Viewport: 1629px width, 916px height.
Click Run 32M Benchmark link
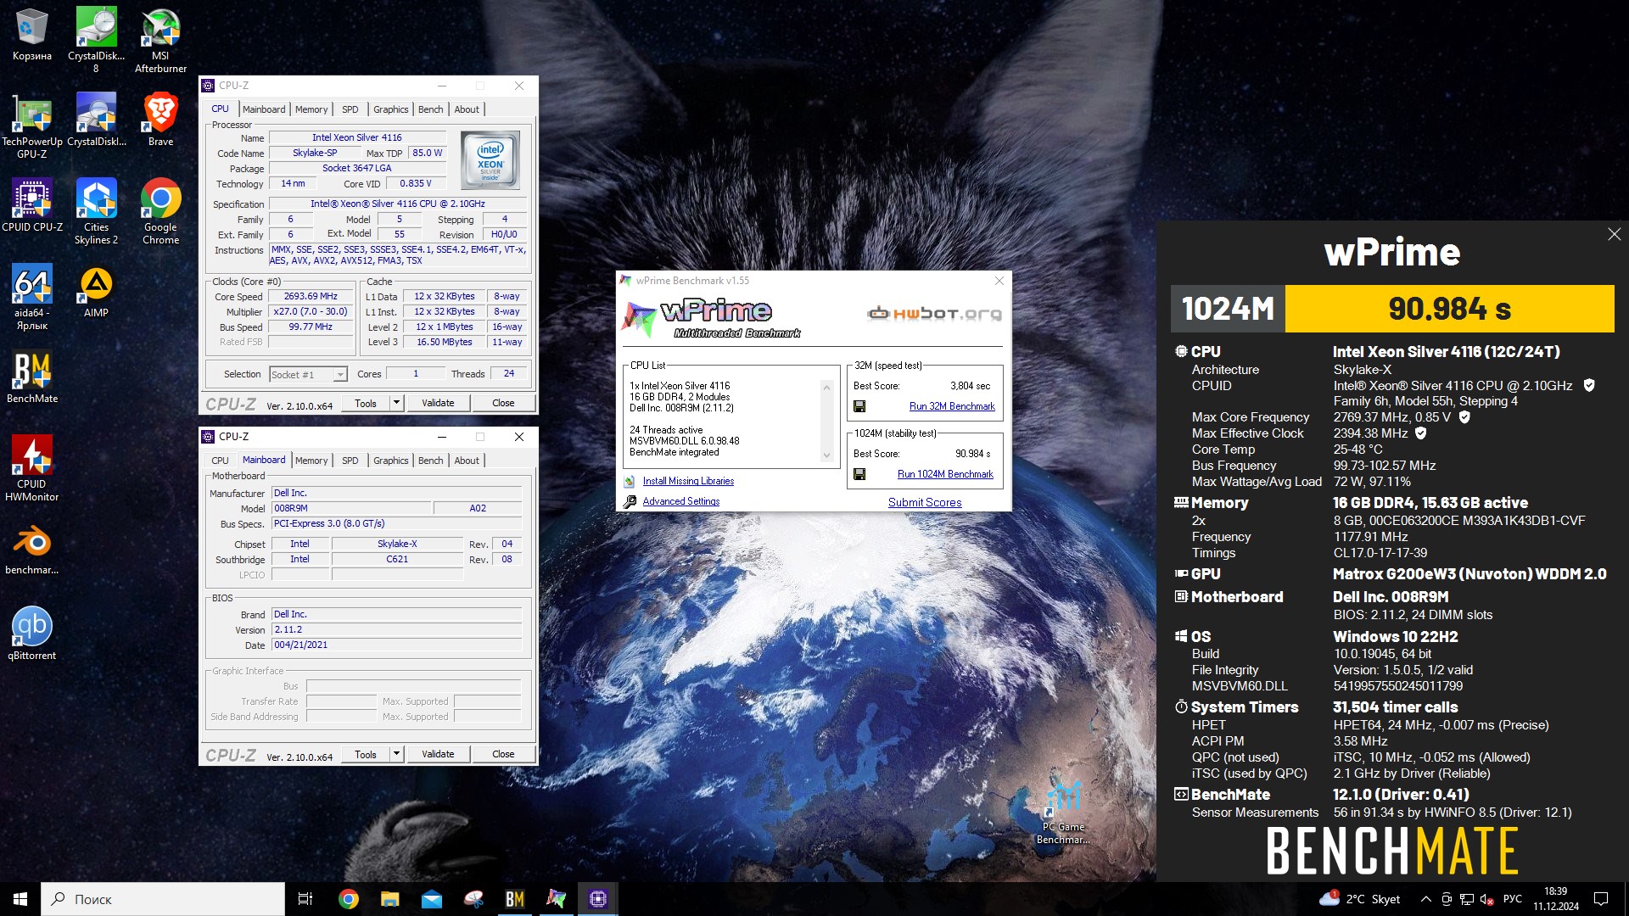(x=952, y=406)
